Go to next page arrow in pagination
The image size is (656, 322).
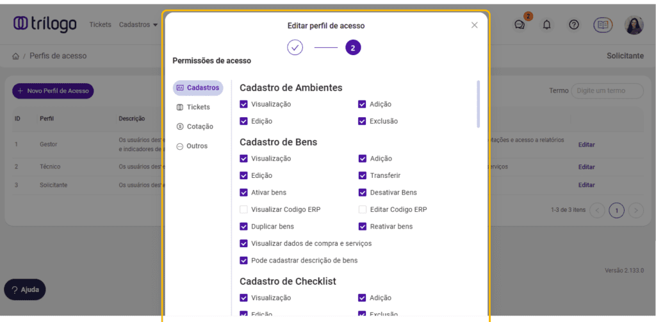pos(636,210)
